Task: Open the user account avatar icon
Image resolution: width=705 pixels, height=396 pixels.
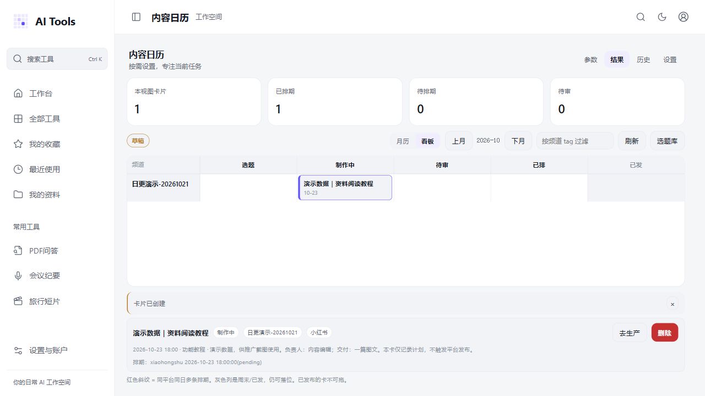Action: click(x=684, y=17)
